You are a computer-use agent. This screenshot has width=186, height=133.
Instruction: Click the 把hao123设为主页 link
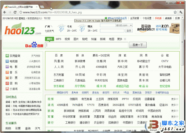tap(117, 18)
